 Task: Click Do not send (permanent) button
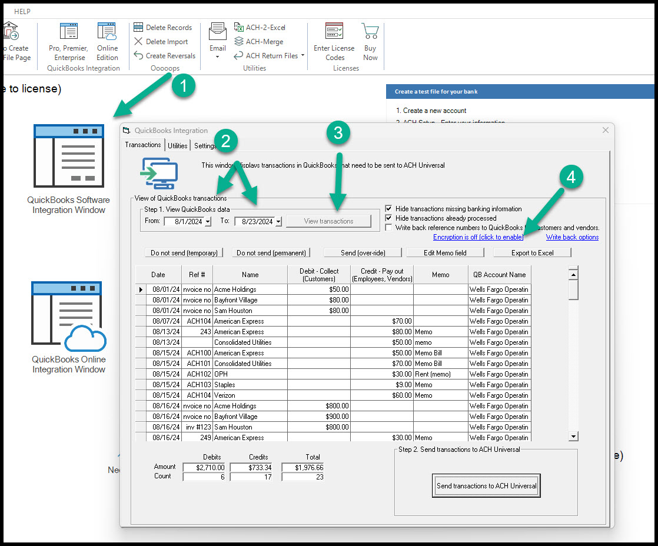pos(271,253)
